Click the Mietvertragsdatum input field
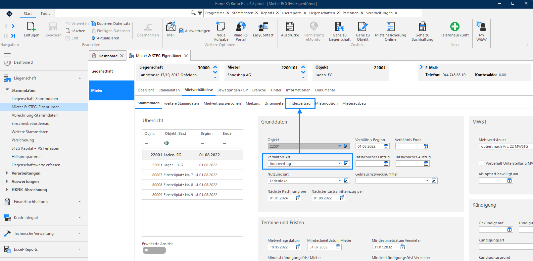The height and width of the screenshot is (261, 533). (x=281, y=247)
